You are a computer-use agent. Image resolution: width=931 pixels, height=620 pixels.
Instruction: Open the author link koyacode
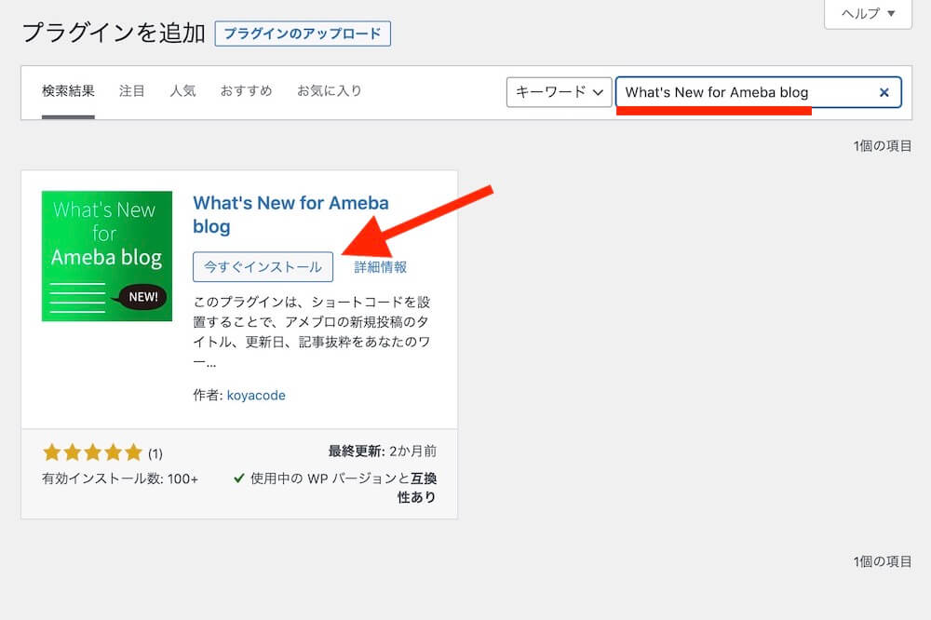256,396
